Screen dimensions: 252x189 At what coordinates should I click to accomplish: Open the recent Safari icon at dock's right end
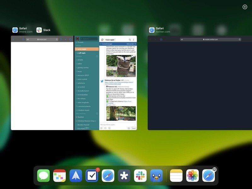tap(208, 175)
